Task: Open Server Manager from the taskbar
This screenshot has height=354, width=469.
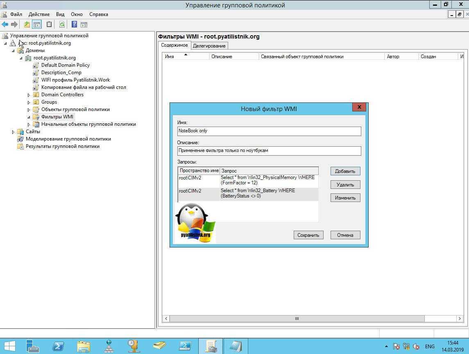Action: click(x=33, y=346)
